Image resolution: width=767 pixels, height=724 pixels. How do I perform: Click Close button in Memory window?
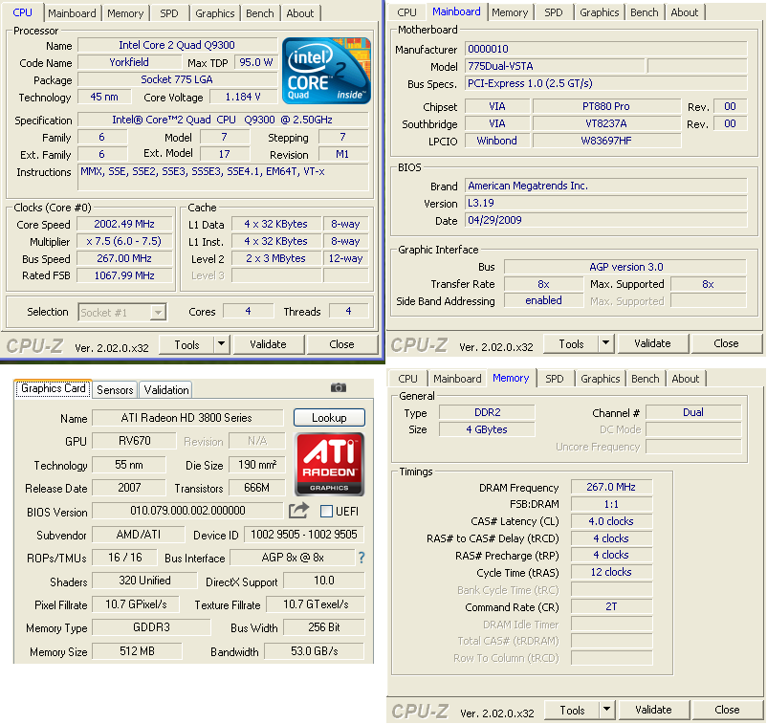point(727,710)
